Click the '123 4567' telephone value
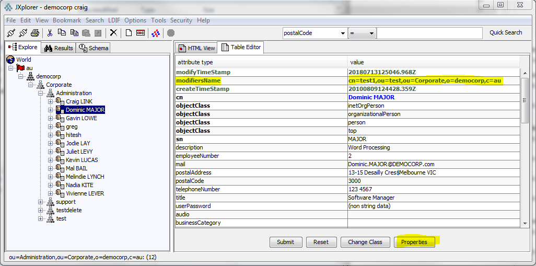Viewport: 536px width, 266px height. [434, 189]
